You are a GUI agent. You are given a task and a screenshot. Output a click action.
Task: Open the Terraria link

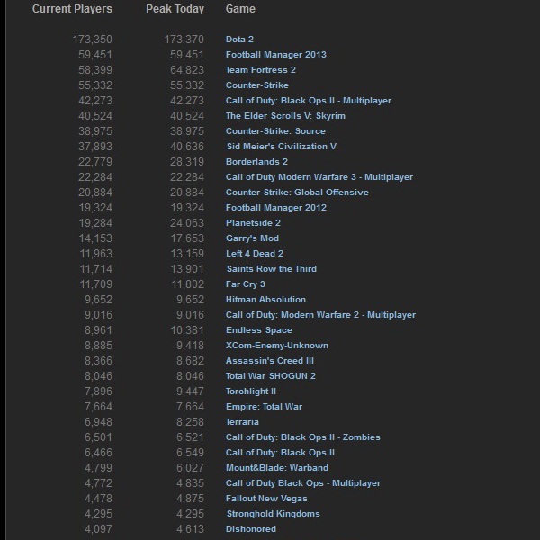(x=242, y=422)
